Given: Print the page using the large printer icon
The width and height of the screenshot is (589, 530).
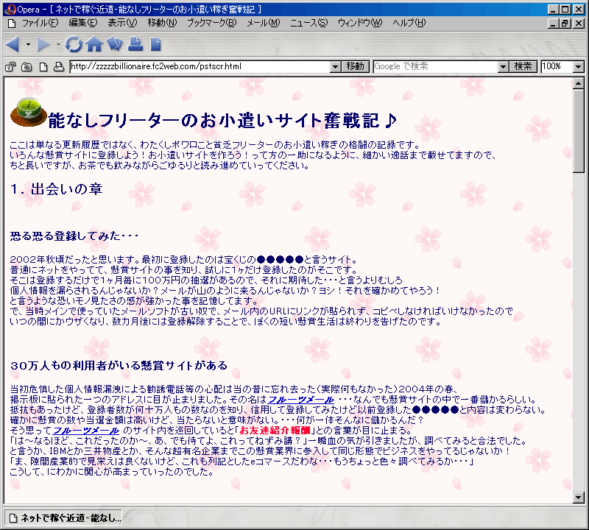Looking at the screenshot, I should (x=135, y=44).
